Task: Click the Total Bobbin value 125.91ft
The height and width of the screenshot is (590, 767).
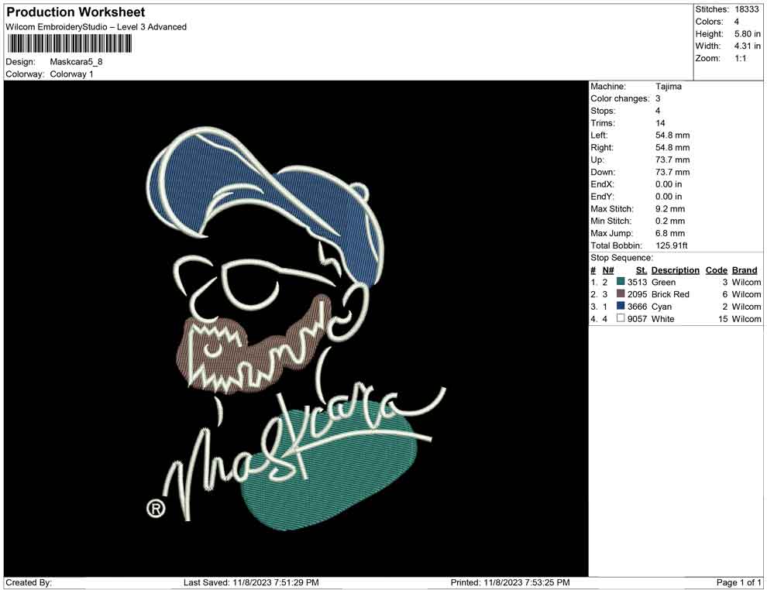Action: point(672,245)
